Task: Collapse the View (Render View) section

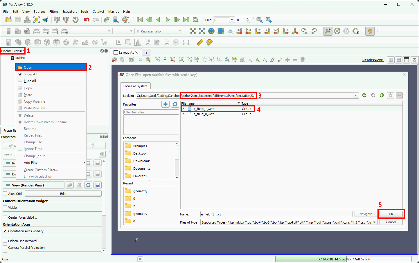Action: [x=8, y=185]
